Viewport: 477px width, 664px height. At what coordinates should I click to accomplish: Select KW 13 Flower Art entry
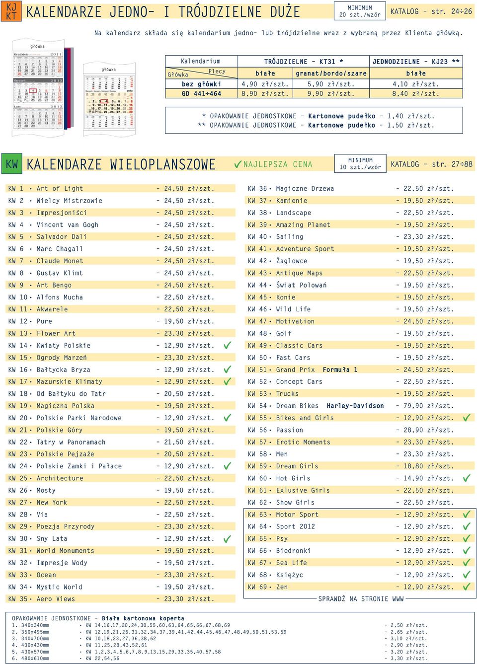tap(121, 333)
